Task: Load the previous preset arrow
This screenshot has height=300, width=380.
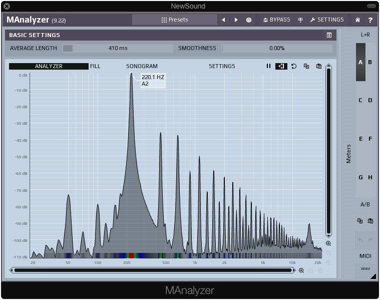Action: [x=223, y=20]
